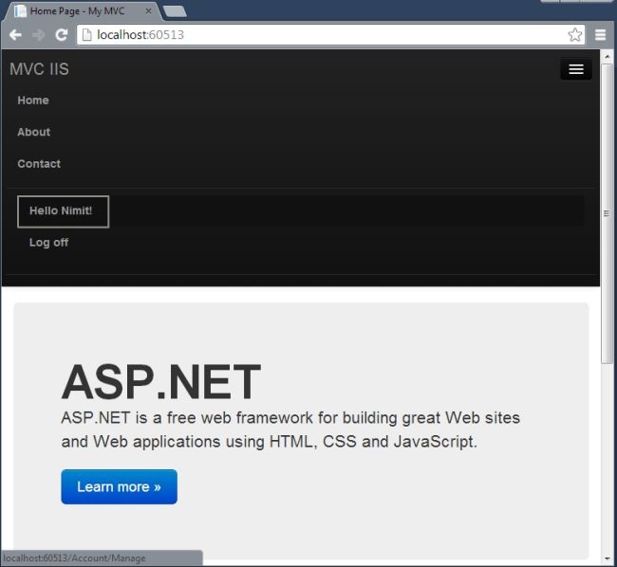The width and height of the screenshot is (617, 567).
Task: Close the Home Page tab
Action: click(148, 11)
